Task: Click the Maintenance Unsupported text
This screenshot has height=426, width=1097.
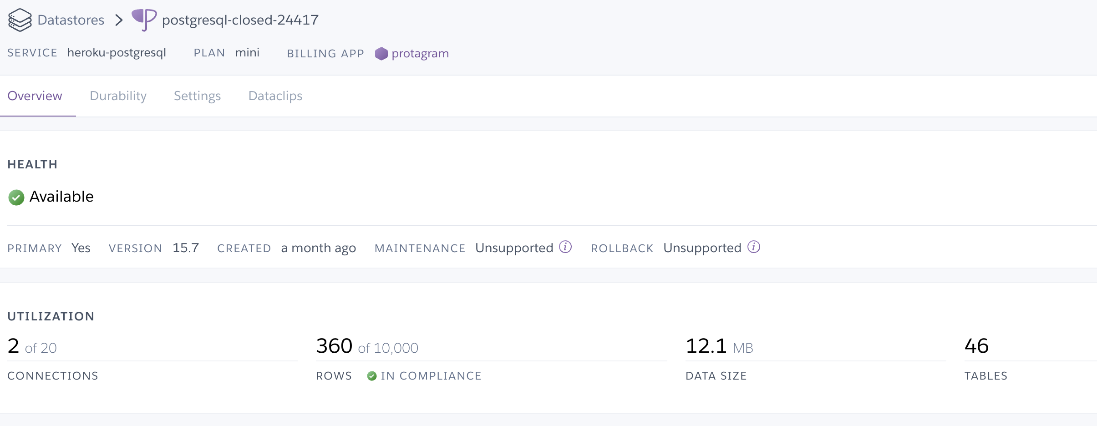Action: coord(514,248)
